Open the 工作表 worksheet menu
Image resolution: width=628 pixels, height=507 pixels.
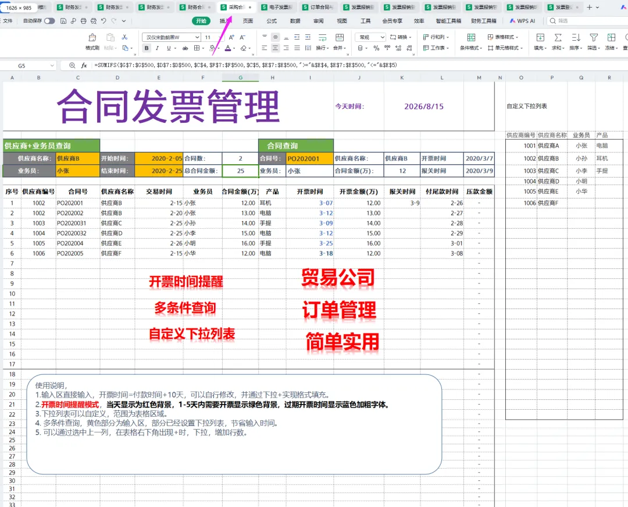pos(436,48)
